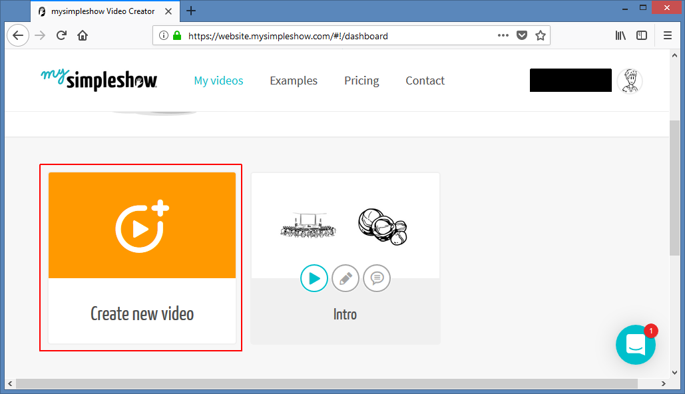Reload the current browser page
This screenshot has width=685, height=394.
coord(61,36)
